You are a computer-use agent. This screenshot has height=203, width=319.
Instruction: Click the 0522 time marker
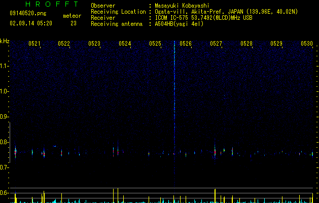pyautogui.click(x=64, y=43)
